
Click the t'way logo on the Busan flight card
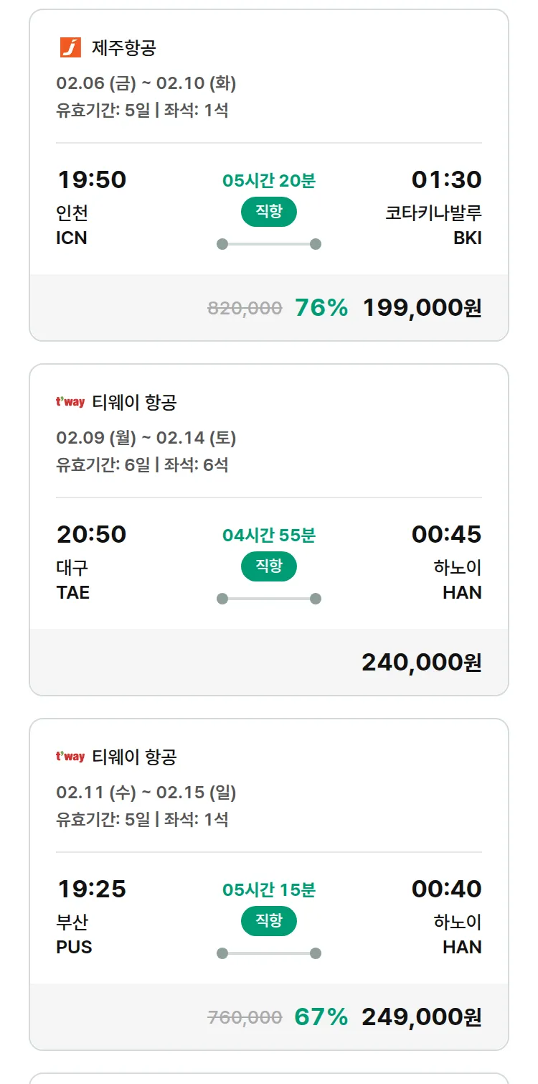(70, 757)
